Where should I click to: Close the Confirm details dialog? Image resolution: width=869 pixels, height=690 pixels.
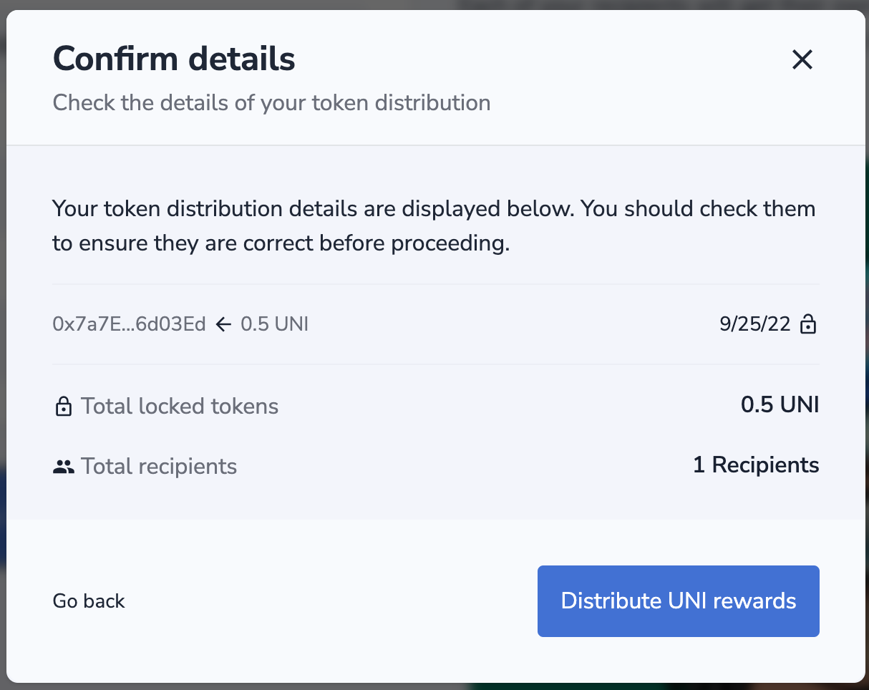pos(802,59)
